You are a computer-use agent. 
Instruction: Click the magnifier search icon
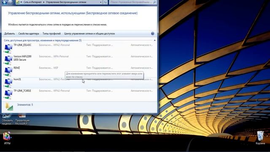click(154, 2)
